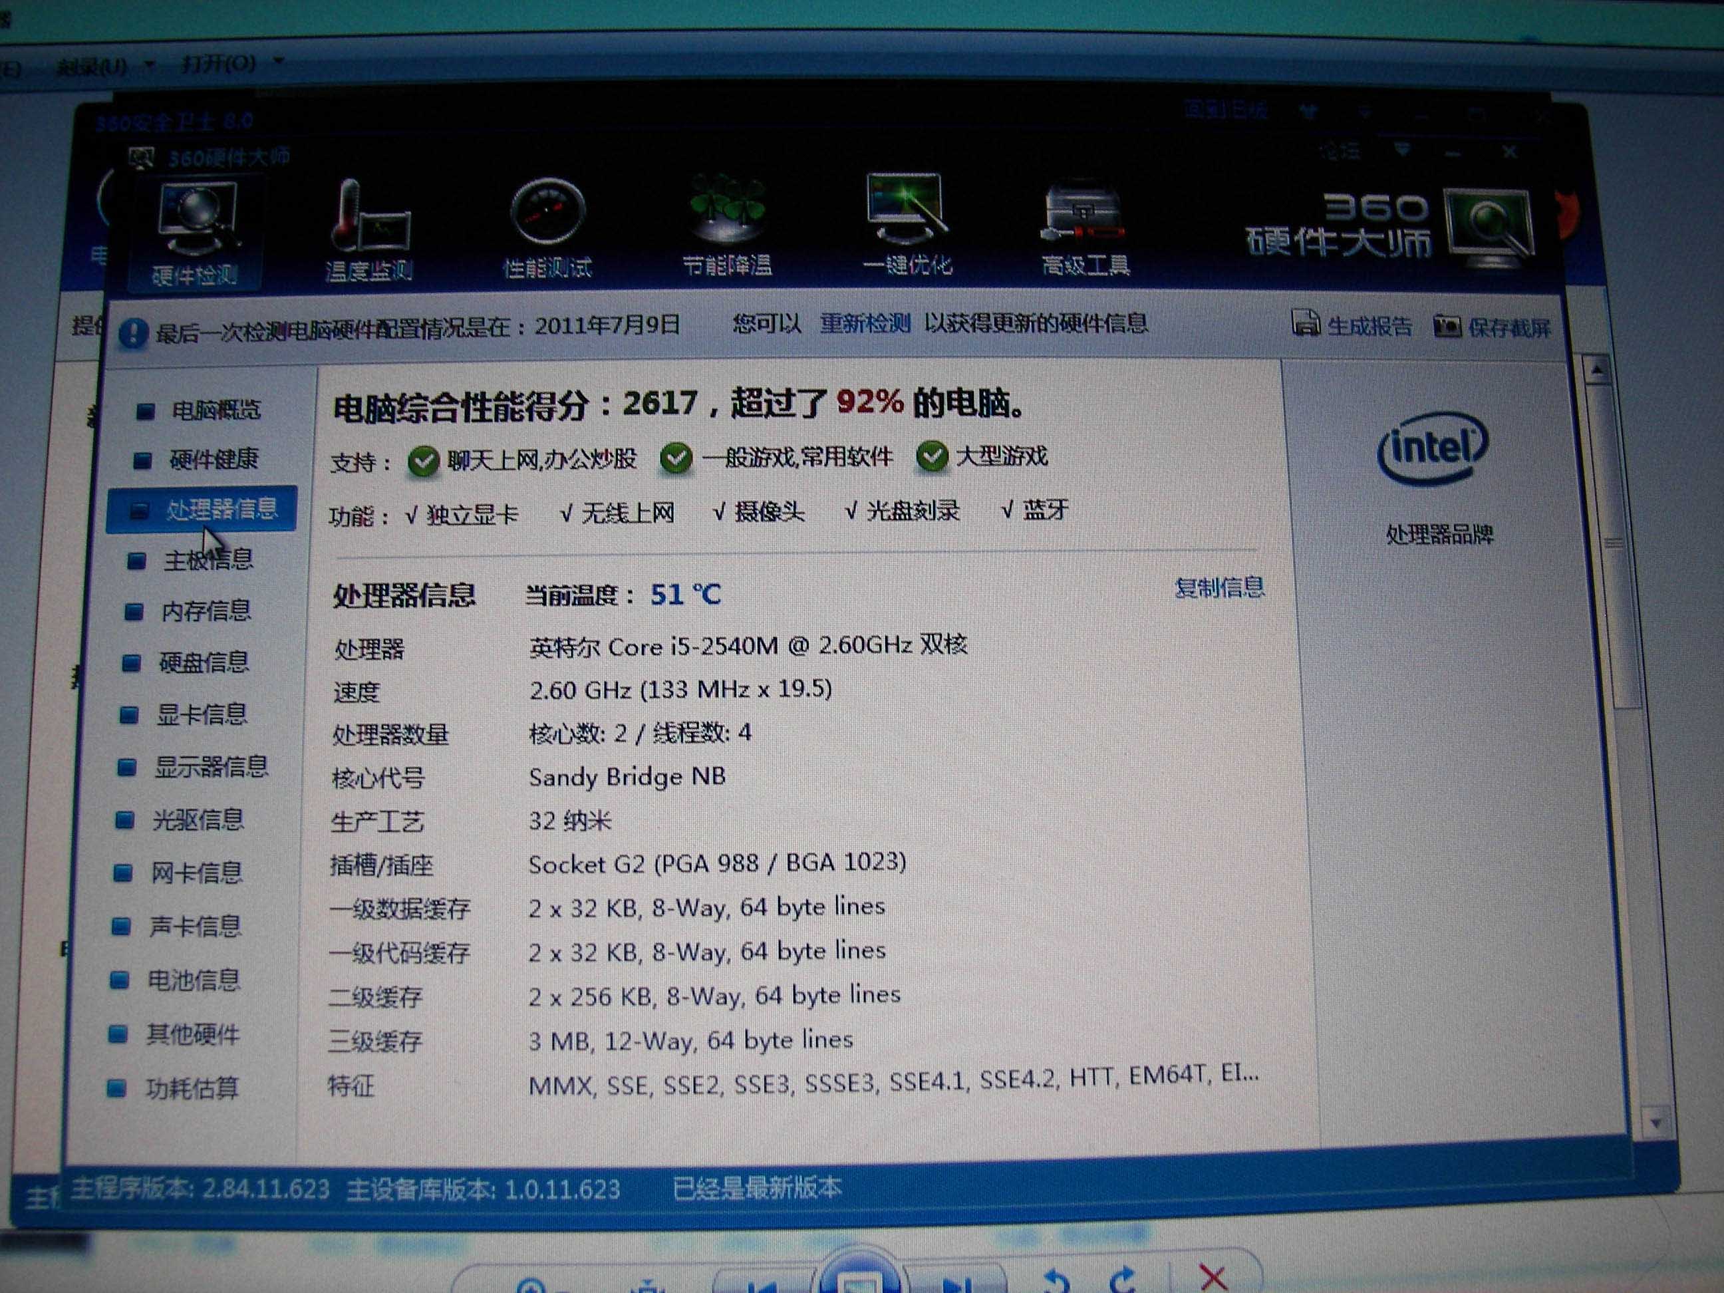Click the performance score 2617
The width and height of the screenshot is (1724, 1293).
point(660,403)
